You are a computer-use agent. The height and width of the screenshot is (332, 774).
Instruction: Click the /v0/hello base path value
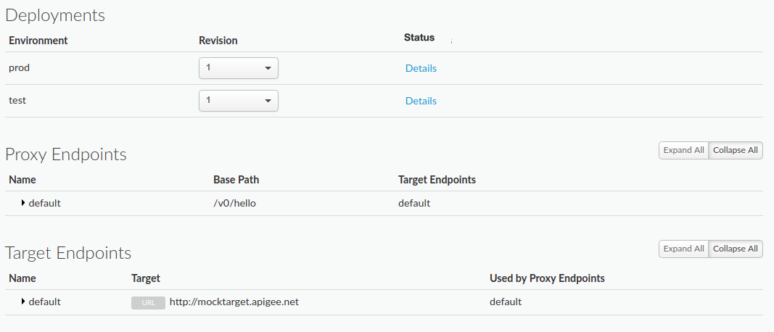[234, 203]
